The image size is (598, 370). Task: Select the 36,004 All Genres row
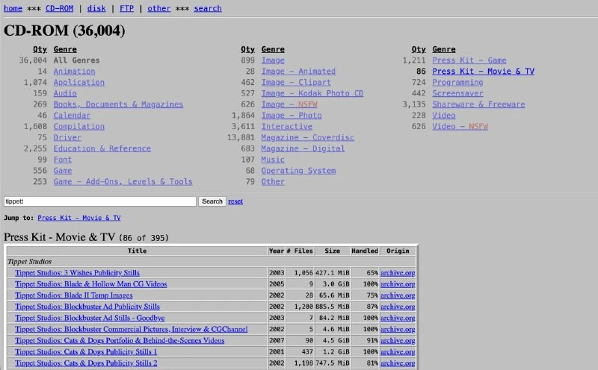coord(60,60)
